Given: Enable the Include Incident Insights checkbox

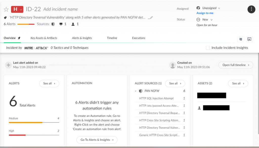Looking at the screenshot, I should click(208, 48).
